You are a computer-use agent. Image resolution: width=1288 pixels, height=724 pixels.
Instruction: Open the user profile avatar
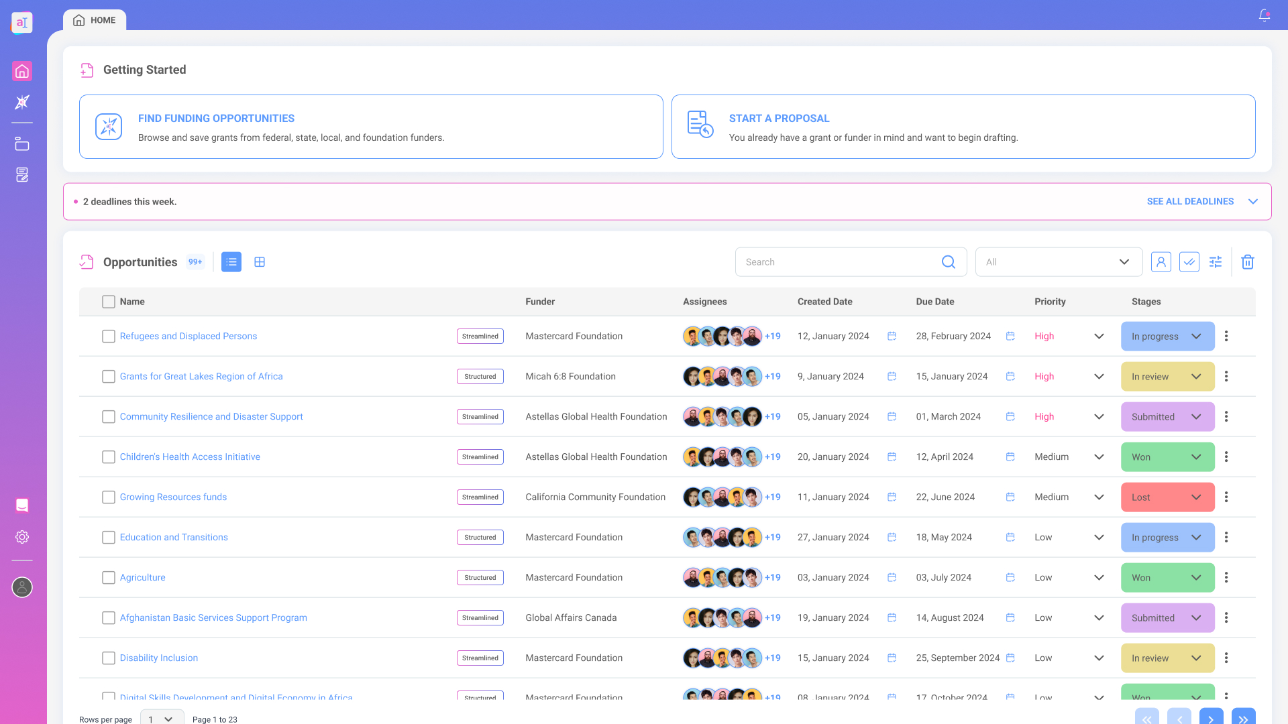(22, 587)
